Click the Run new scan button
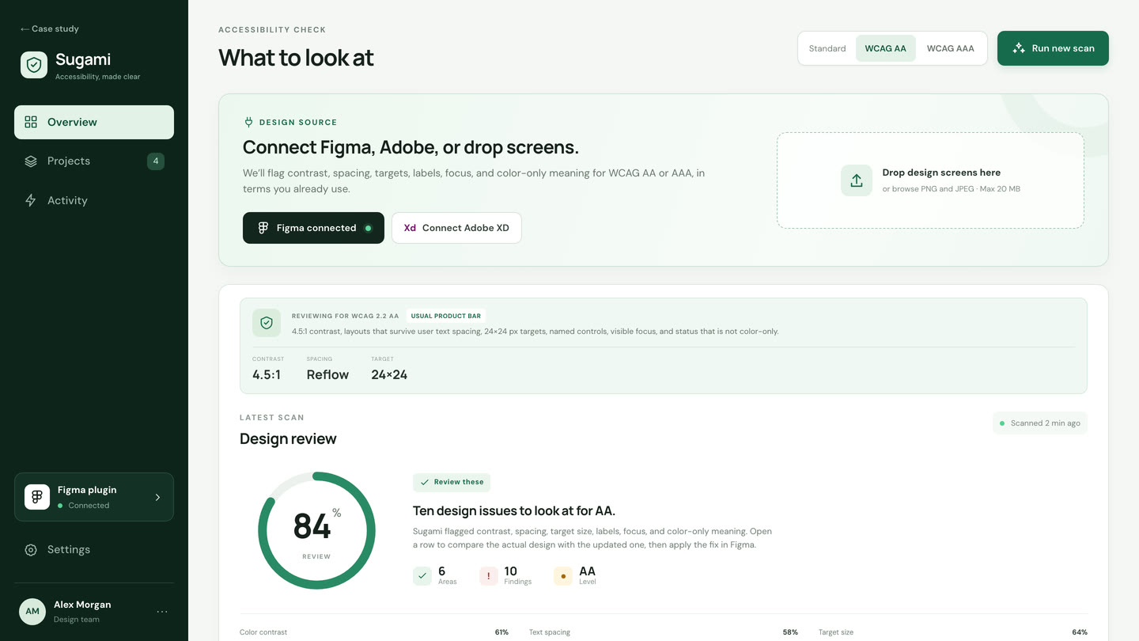The image size is (1139, 641). 1053,48
